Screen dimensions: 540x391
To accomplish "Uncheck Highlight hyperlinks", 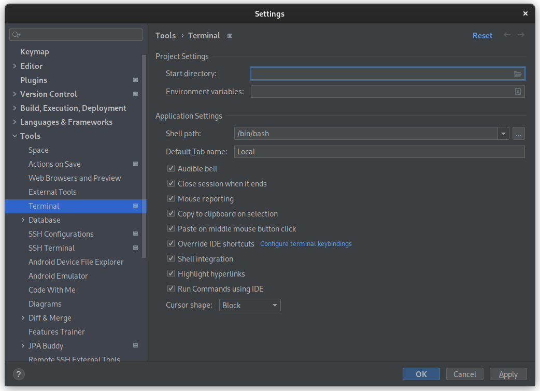I will tap(171, 273).
